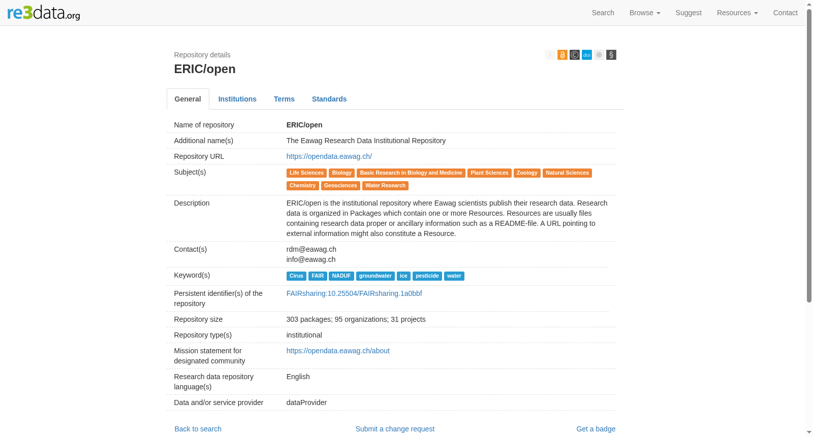Click the Natural Sciences subject tag

pos(567,173)
